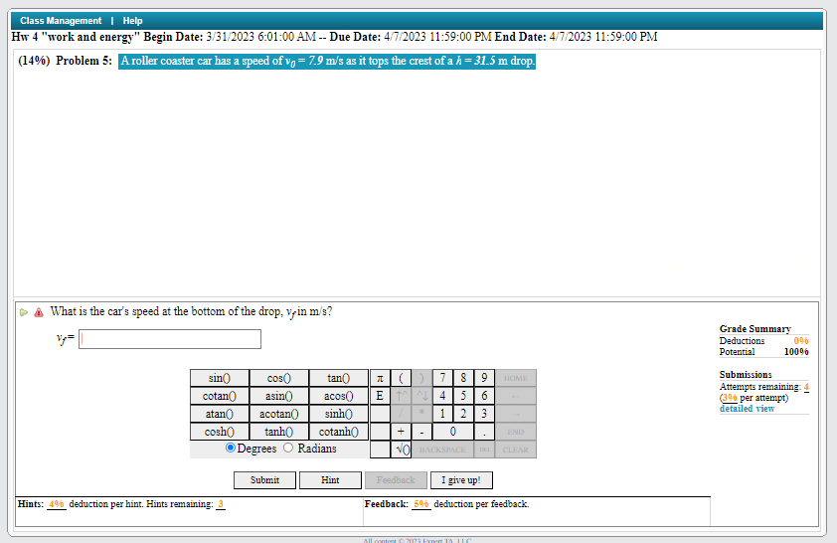Viewport: 837px width, 543px height.
Task: Click keypad digit 6
Action: coord(484,396)
